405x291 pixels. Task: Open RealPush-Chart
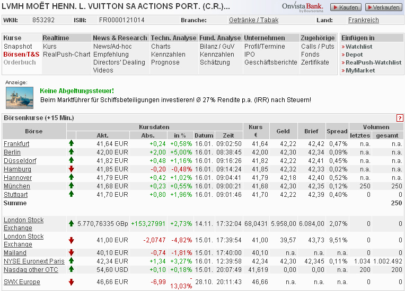point(66,54)
